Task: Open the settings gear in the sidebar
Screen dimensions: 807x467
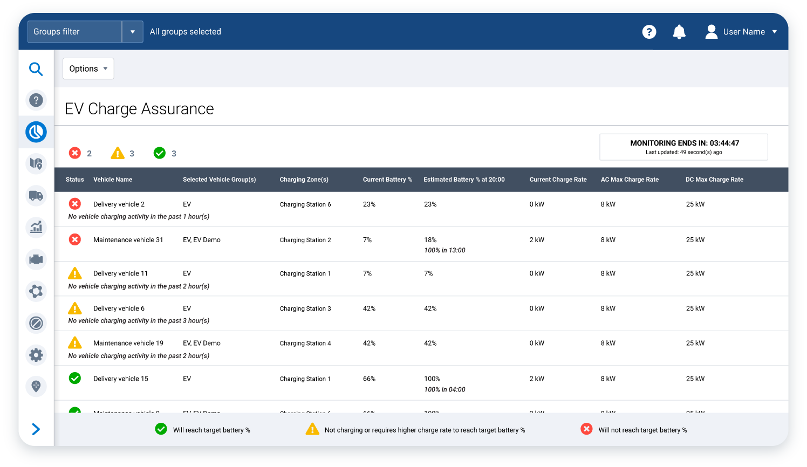Action: click(36, 355)
